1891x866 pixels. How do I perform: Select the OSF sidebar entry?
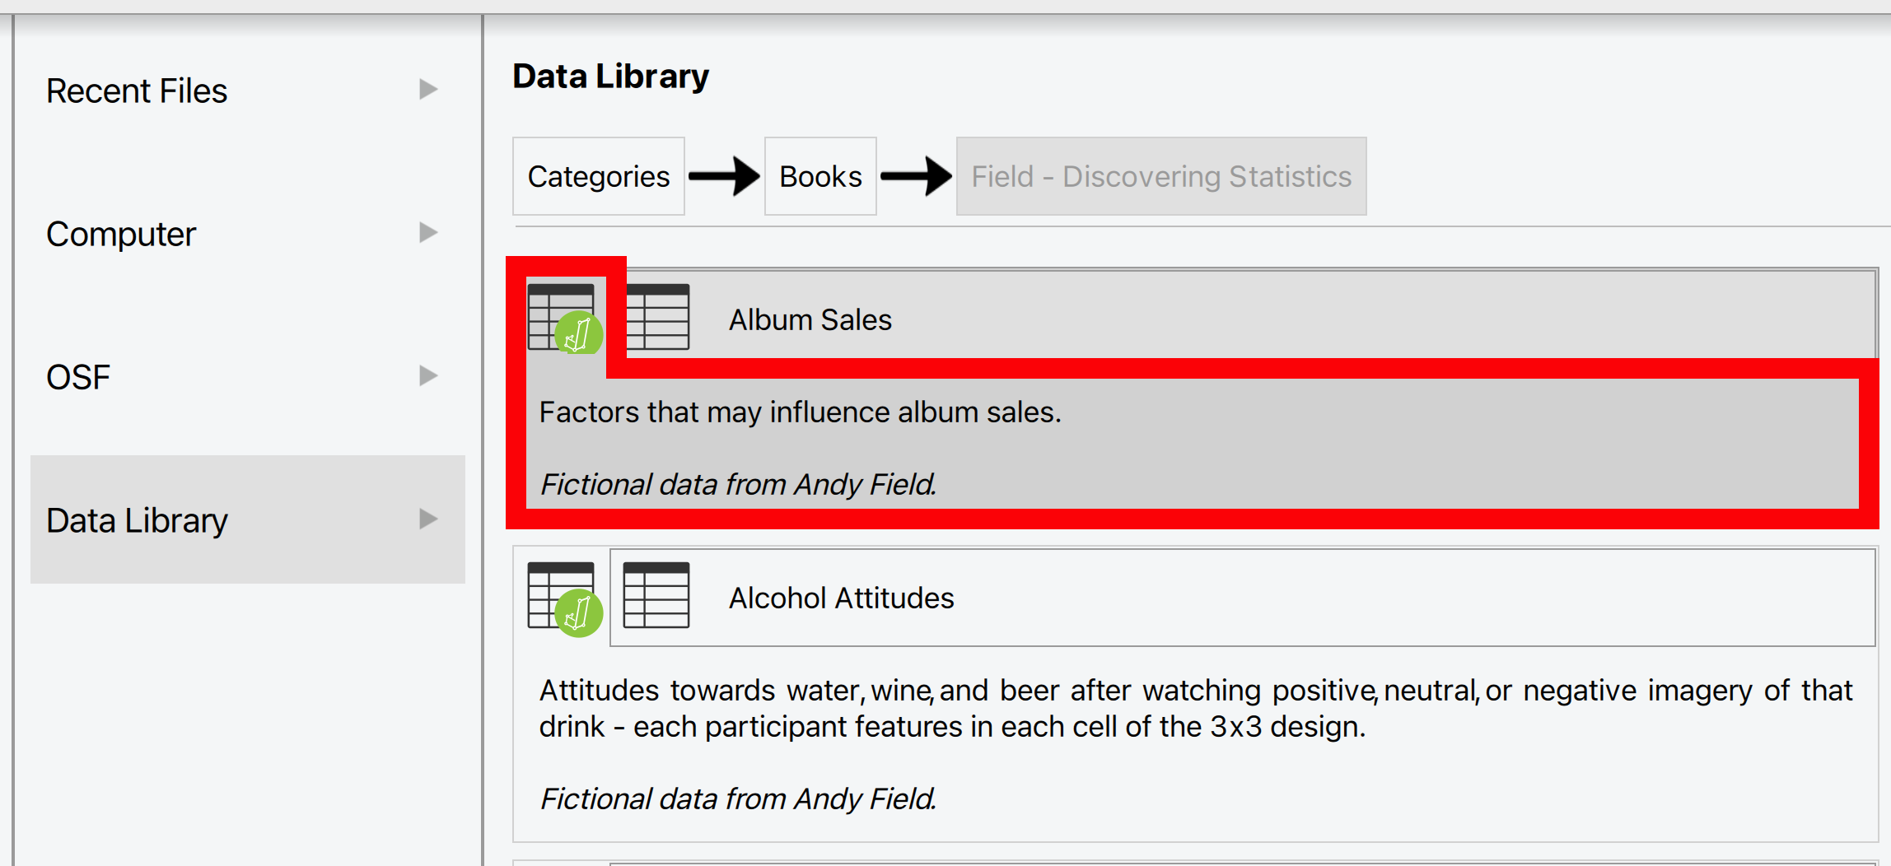point(77,376)
